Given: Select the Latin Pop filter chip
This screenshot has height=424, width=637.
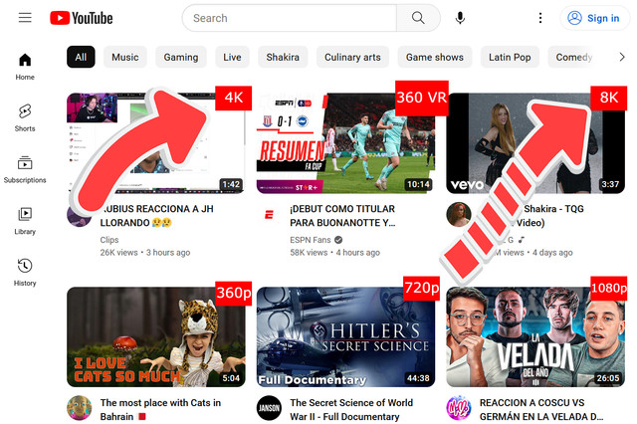Looking at the screenshot, I should (510, 57).
